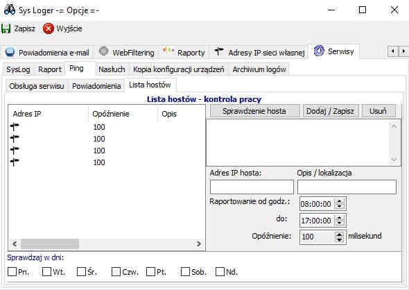
Task: Check the Sob. day checkbox
Action: tap(185, 271)
